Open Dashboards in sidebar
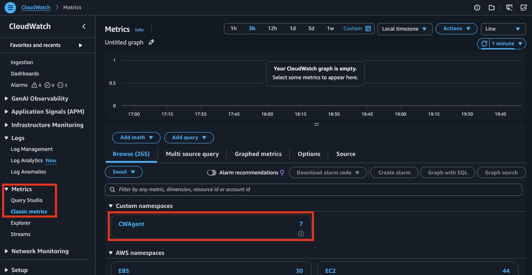This screenshot has height=275, width=532. 25,74
